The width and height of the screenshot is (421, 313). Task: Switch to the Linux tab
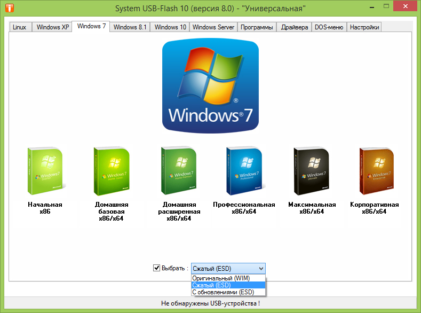[20, 27]
